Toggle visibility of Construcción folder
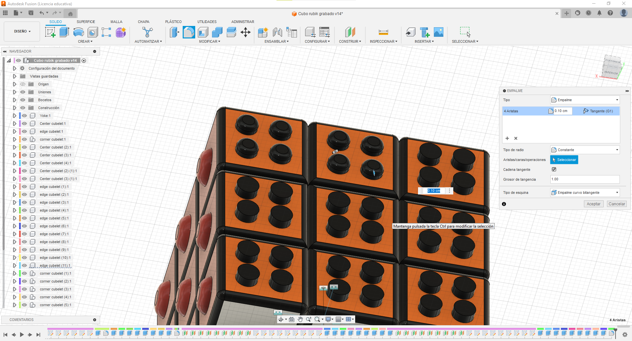This screenshot has height=341, width=632. [23, 108]
